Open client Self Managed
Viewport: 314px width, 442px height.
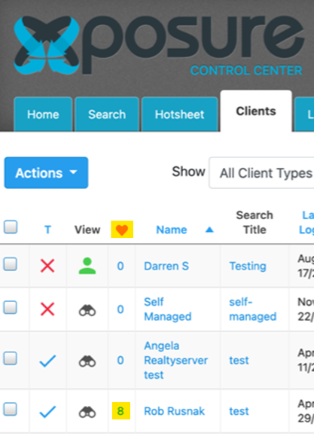(168, 309)
